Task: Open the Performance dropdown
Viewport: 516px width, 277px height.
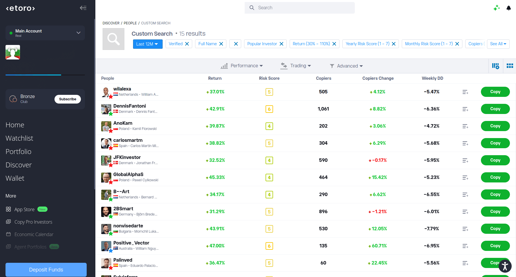Action: pyautogui.click(x=242, y=66)
